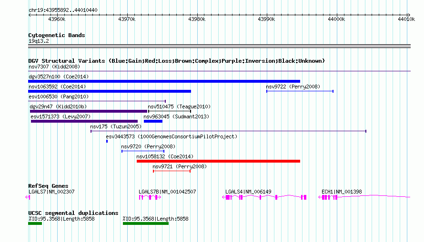
Task: Click the esv1571373 (Levy2007) purple bar
Action: click(84, 121)
